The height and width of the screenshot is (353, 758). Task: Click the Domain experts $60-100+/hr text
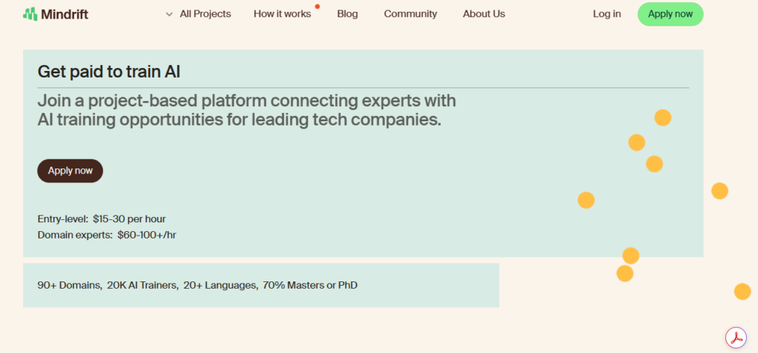coord(107,236)
